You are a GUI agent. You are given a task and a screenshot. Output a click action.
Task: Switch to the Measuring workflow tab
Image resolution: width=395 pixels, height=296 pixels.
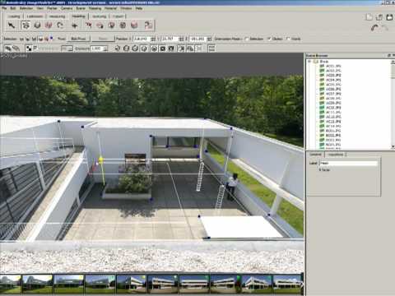click(x=57, y=16)
